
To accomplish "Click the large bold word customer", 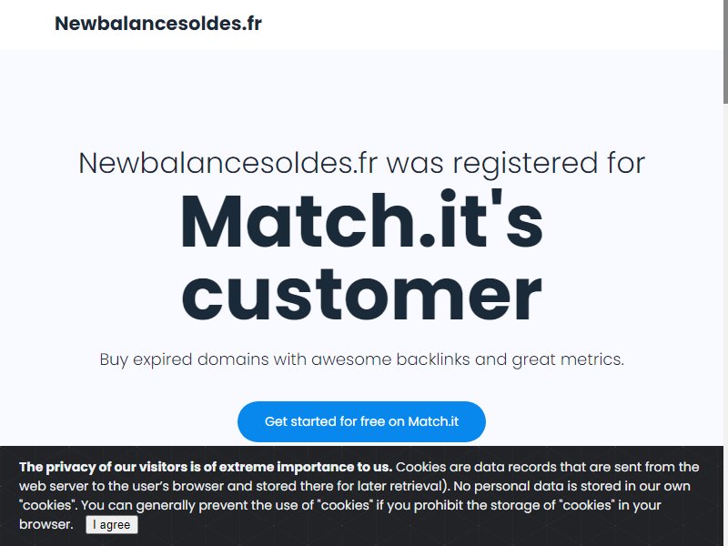I will (361, 295).
